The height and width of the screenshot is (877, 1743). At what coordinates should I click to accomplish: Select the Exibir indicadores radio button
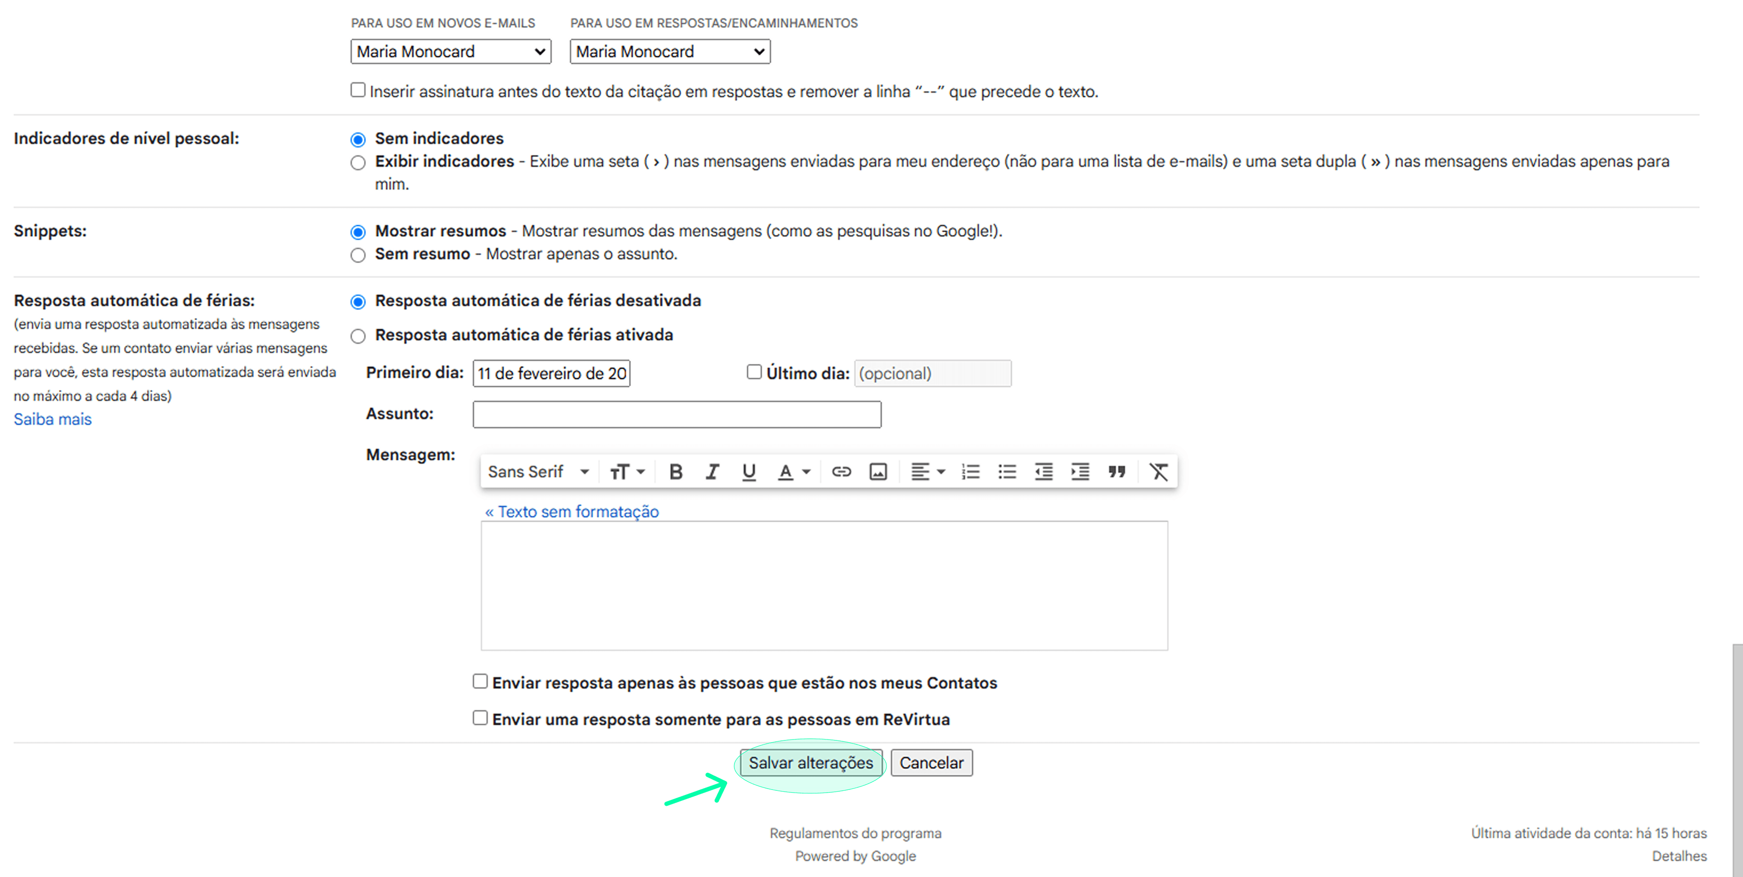[x=358, y=162]
